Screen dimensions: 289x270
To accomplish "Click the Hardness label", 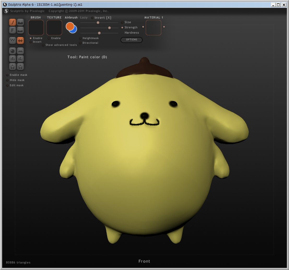I will [132, 33].
